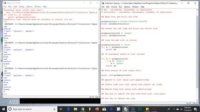Open the blue Dropbox icon on the taskbar

pyautogui.click(x=111, y=109)
